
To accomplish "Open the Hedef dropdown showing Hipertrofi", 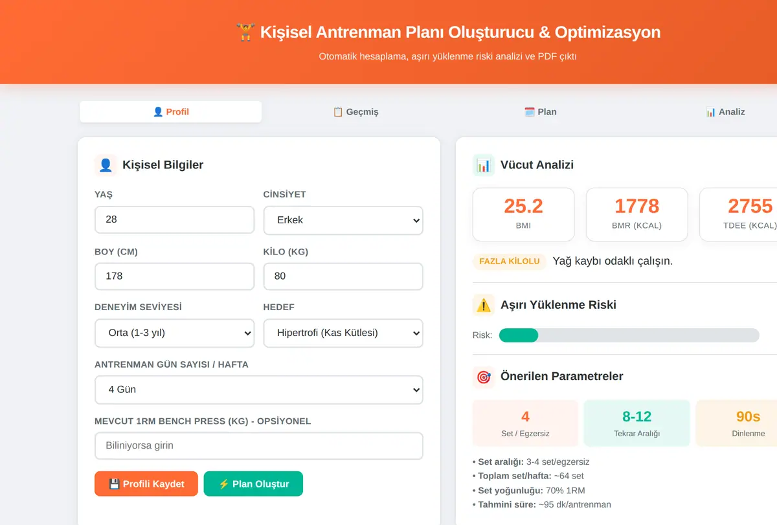I will tap(343, 333).
